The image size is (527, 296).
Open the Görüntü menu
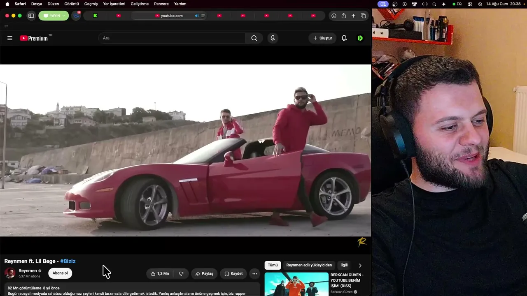pyautogui.click(x=72, y=4)
